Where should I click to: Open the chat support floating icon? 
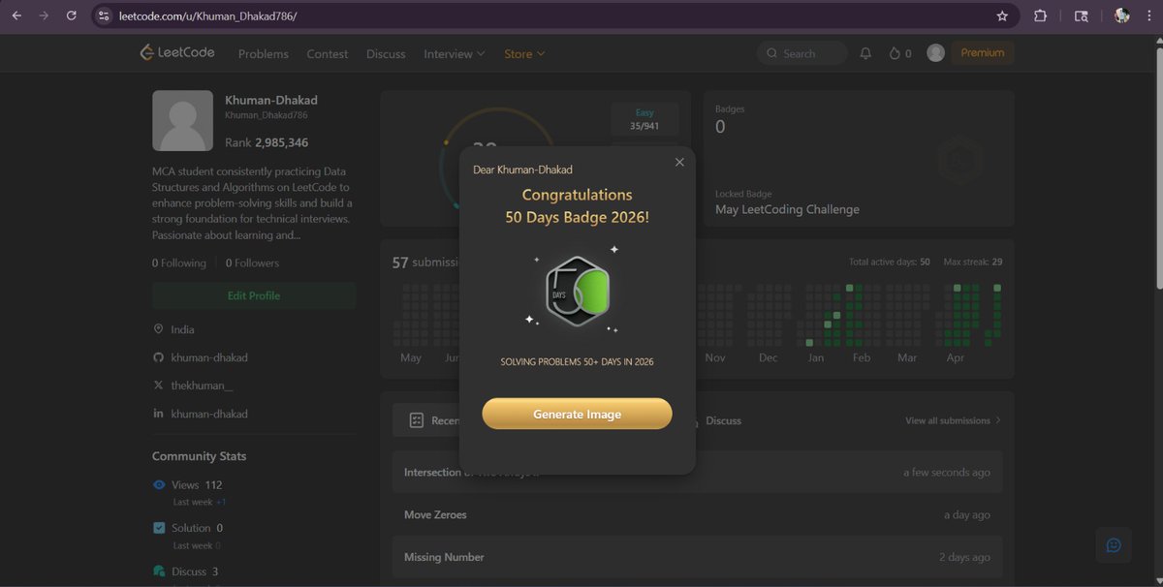click(1114, 545)
